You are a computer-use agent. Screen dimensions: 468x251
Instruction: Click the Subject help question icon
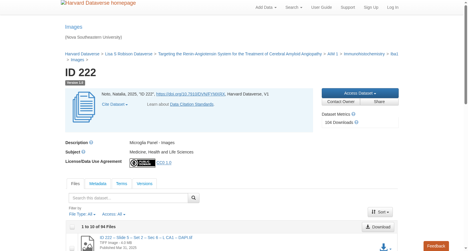point(83,152)
